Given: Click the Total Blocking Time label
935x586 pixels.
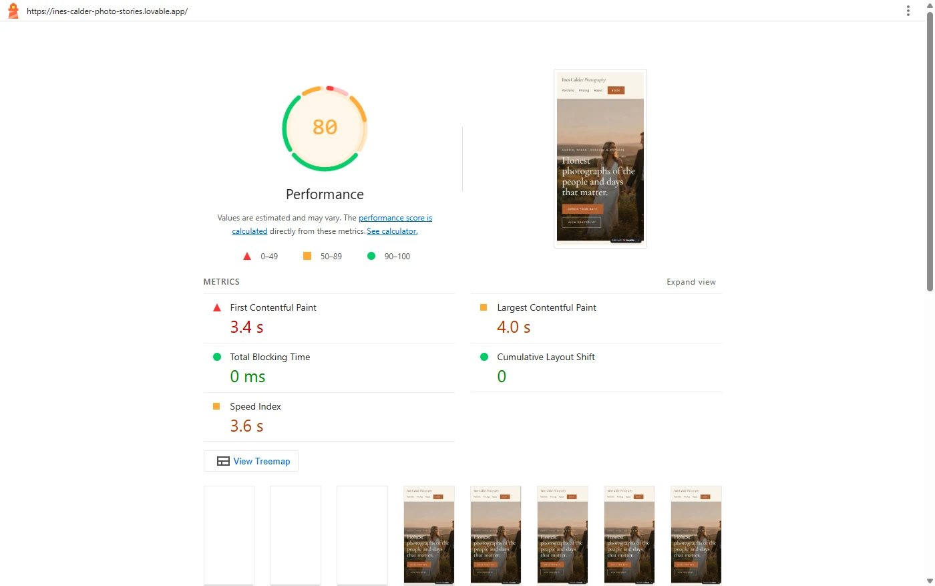Looking at the screenshot, I should coord(270,357).
